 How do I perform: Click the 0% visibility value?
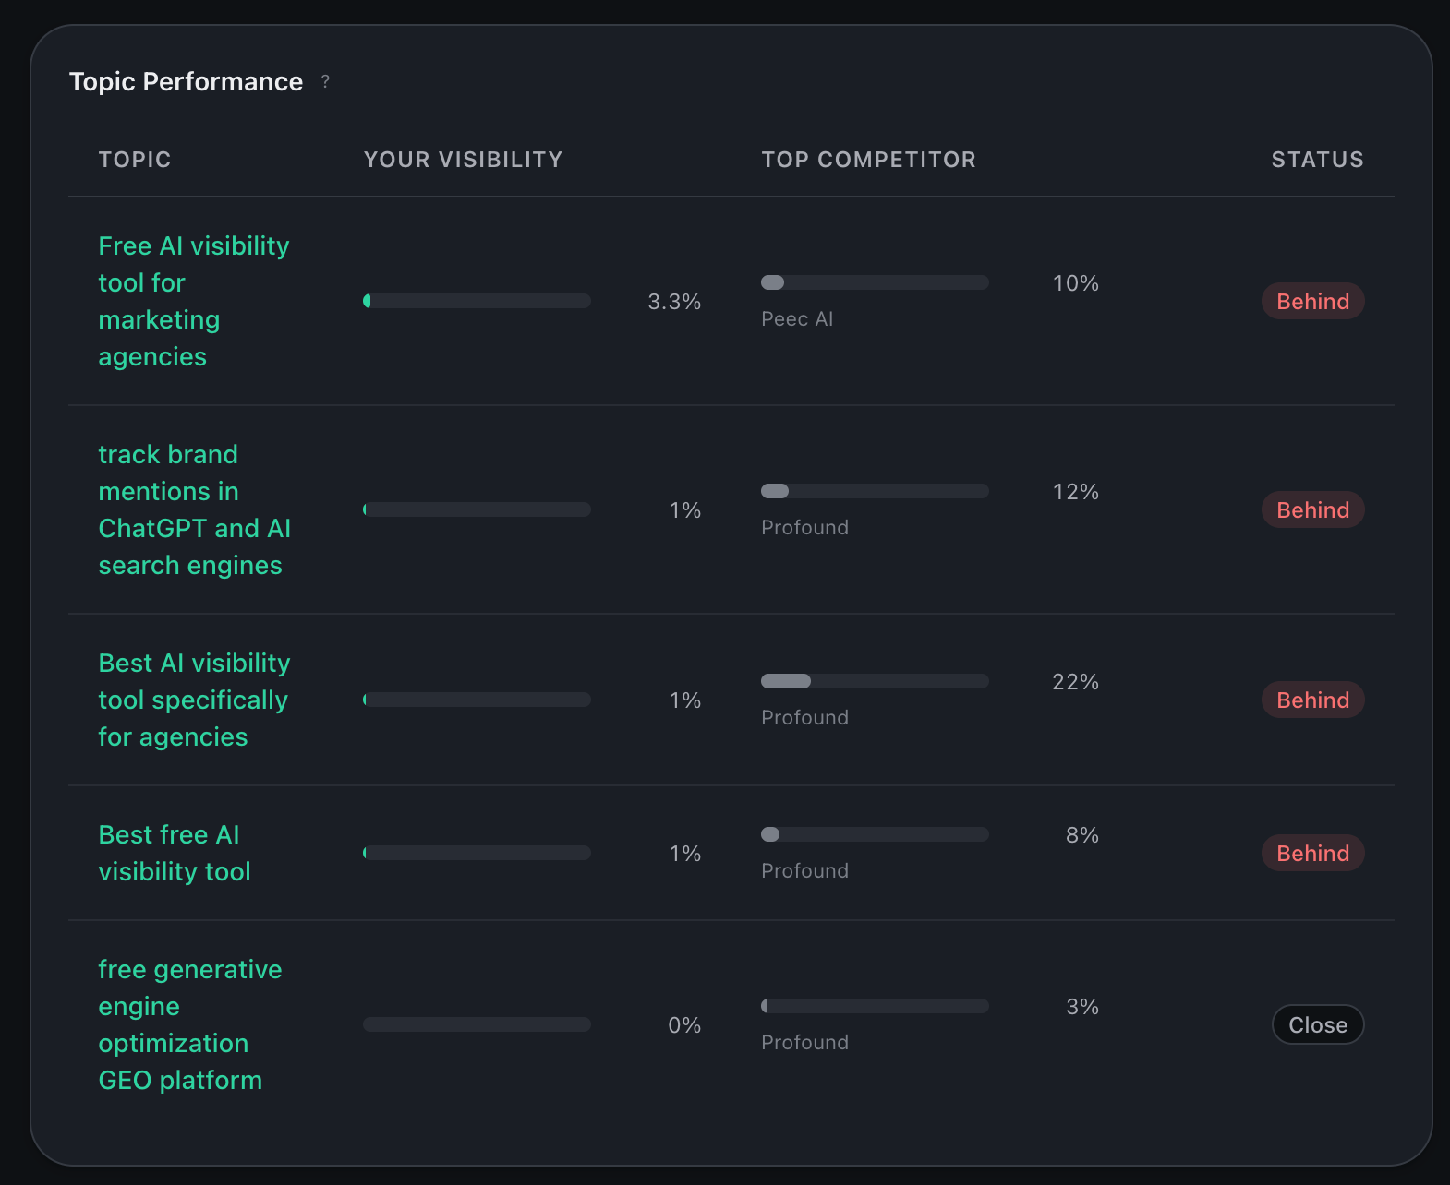[684, 1025]
